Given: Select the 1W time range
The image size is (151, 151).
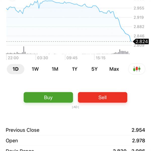Looking at the screenshot, I should click(35, 69).
